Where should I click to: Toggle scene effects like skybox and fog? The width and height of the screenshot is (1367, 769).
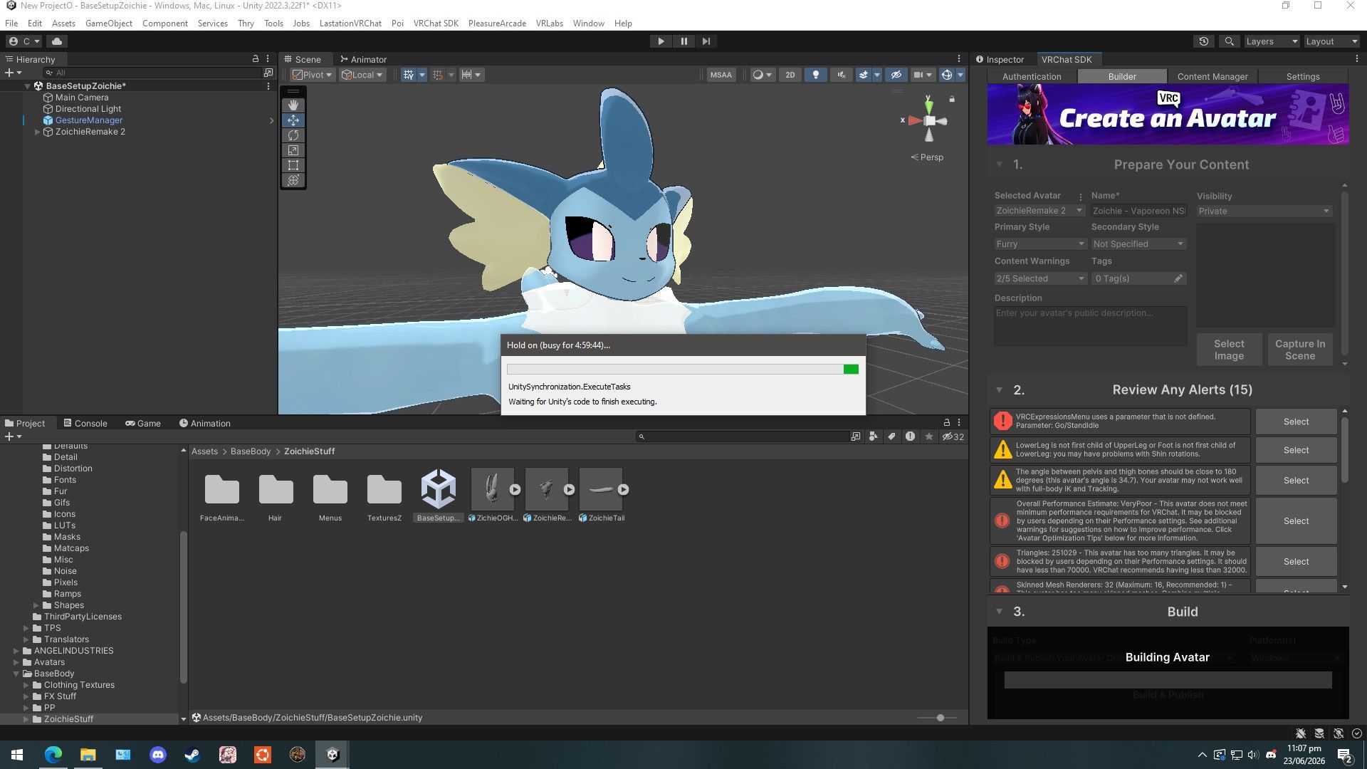pos(864,75)
